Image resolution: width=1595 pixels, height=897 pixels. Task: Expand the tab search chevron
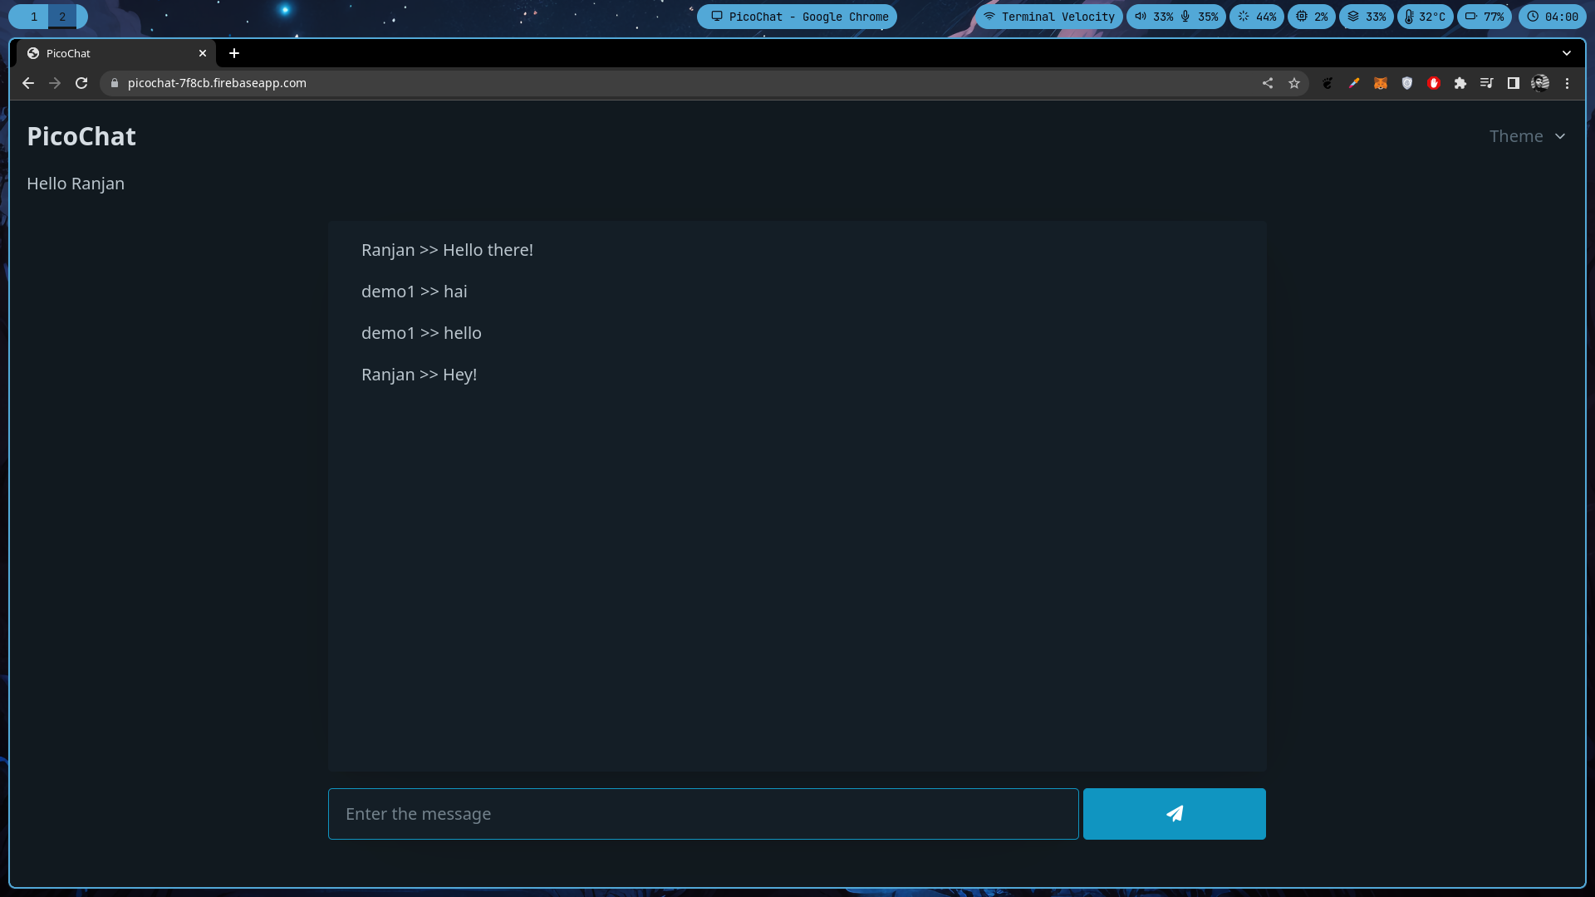click(x=1567, y=53)
